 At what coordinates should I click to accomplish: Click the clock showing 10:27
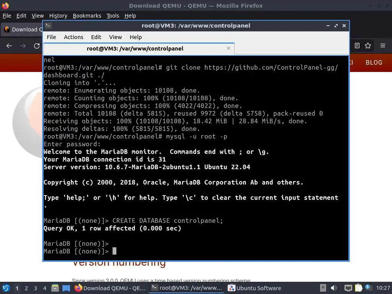coord(383,288)
